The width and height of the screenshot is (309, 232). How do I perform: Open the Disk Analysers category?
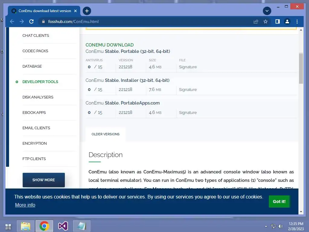pyautogui.click(x=38, y=97)
